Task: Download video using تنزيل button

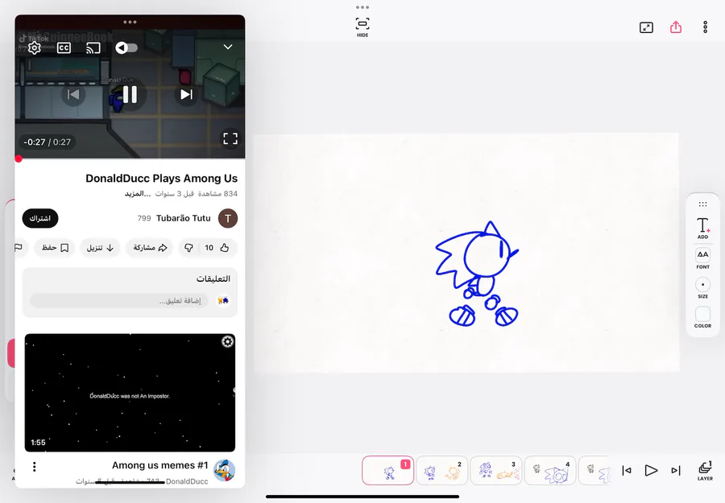Action: [100, 248]
